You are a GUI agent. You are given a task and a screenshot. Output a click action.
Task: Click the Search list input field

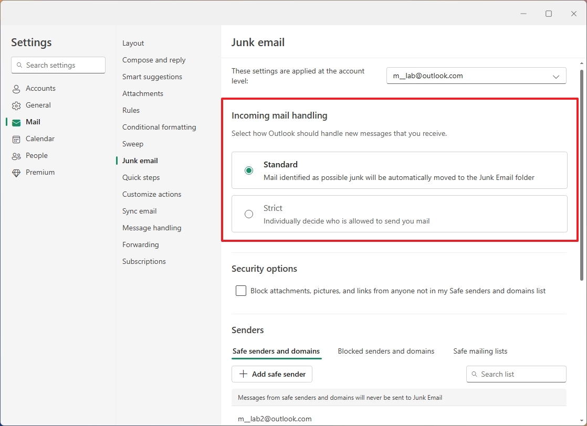(x=516, y=374)
